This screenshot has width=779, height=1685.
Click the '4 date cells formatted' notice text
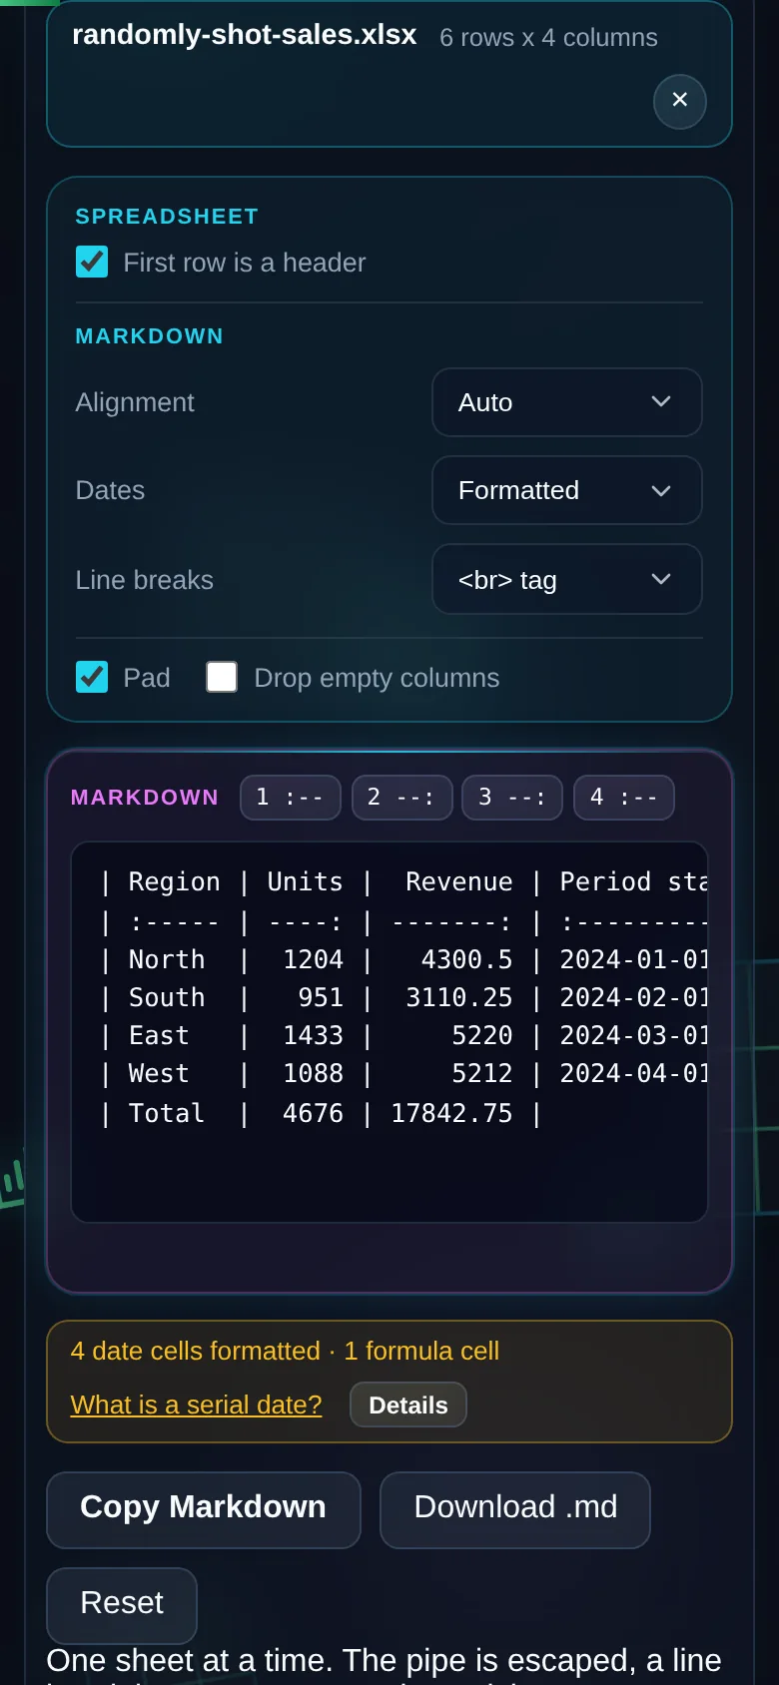pyautogui.click(x=196, y=1351)
